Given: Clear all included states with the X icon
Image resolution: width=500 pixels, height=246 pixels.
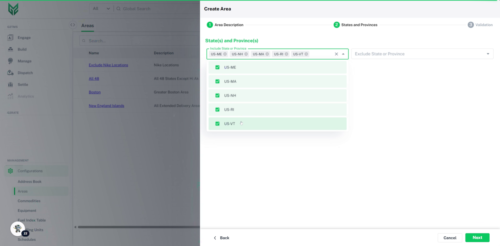Looking at the screenshot, I should click(336, 54).
